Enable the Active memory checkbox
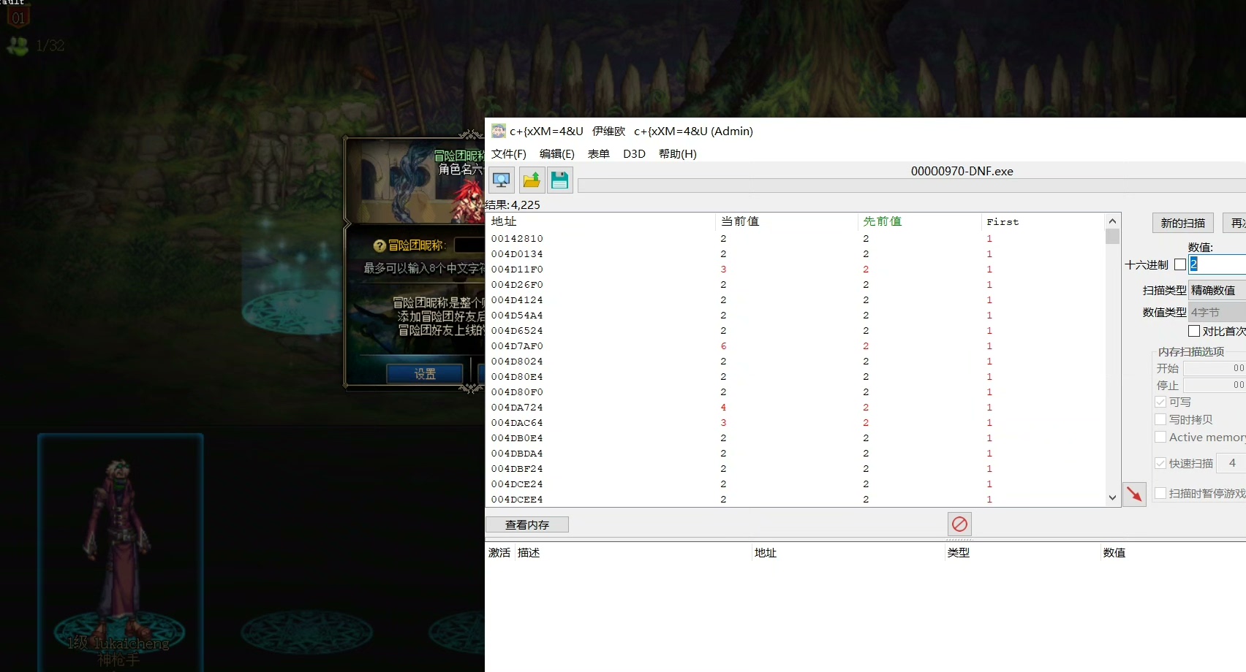Screen dimensions: 1246x672 point(1160,437)
